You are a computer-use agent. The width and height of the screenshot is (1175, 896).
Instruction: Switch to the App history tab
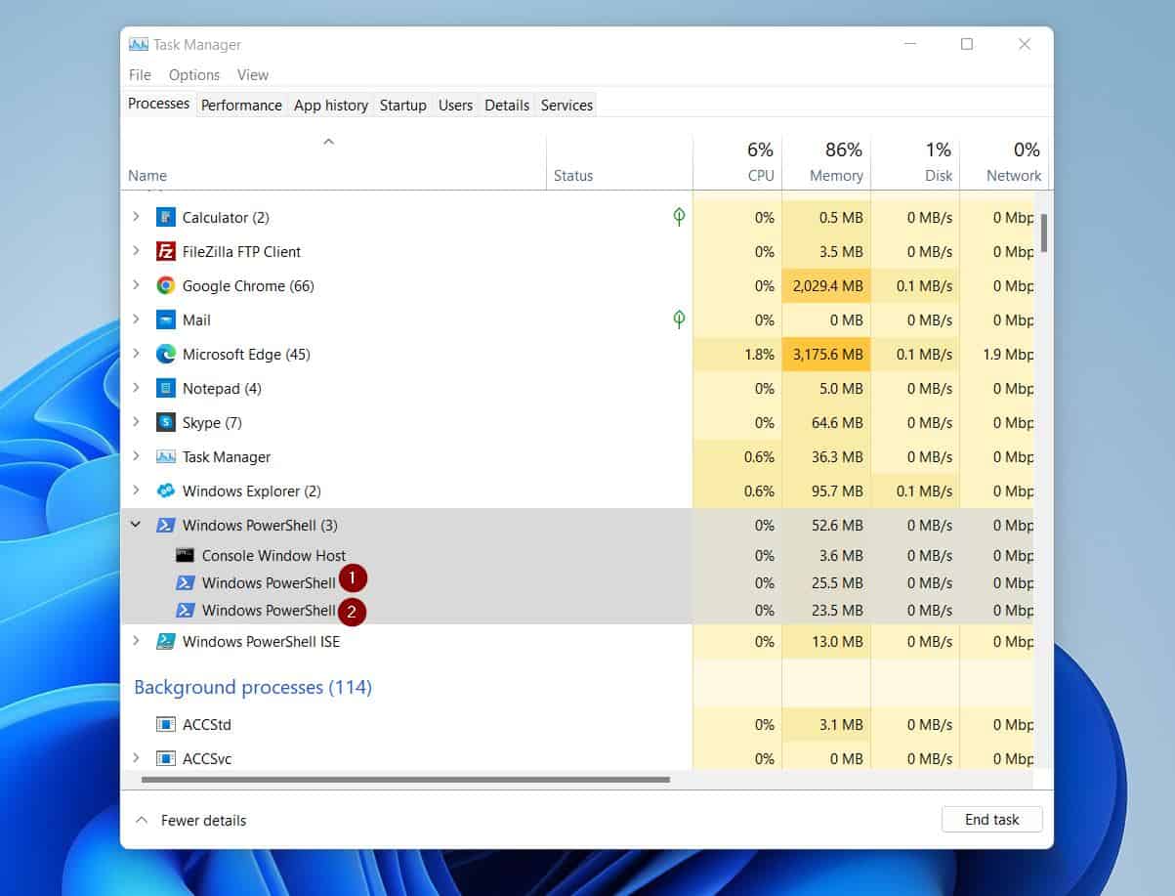331,105
